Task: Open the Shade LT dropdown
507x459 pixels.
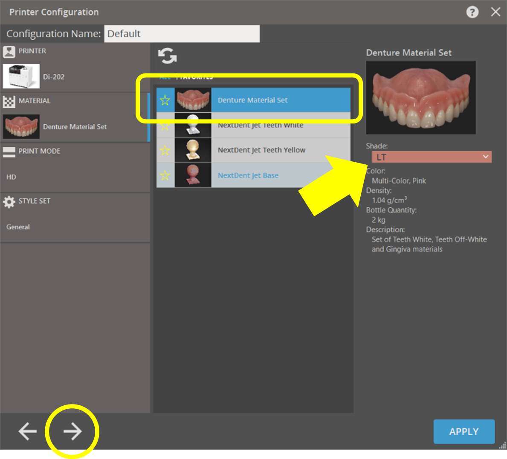Action: coord(432,157)
